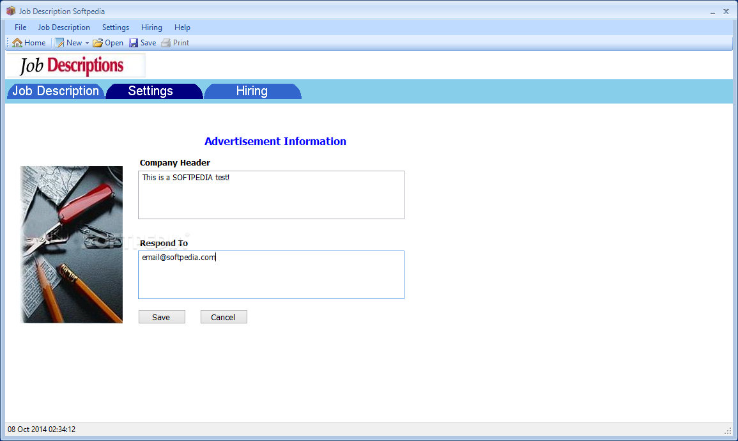
Task: Click the Company Header label
Action: click(174, 162)
